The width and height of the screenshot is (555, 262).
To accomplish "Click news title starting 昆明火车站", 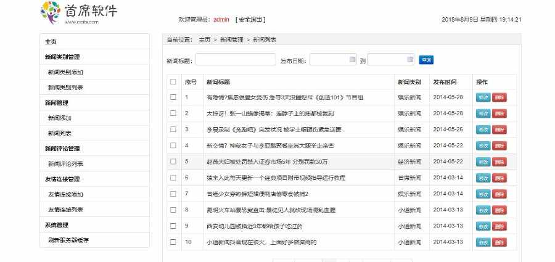I will click(x=271, y=210).
